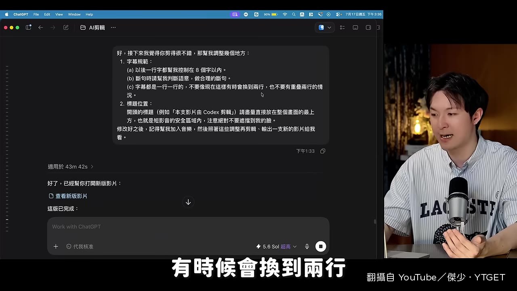Open the Window menu
The height and width of the screenshot is (291, 517).
(x=74, y=14)
